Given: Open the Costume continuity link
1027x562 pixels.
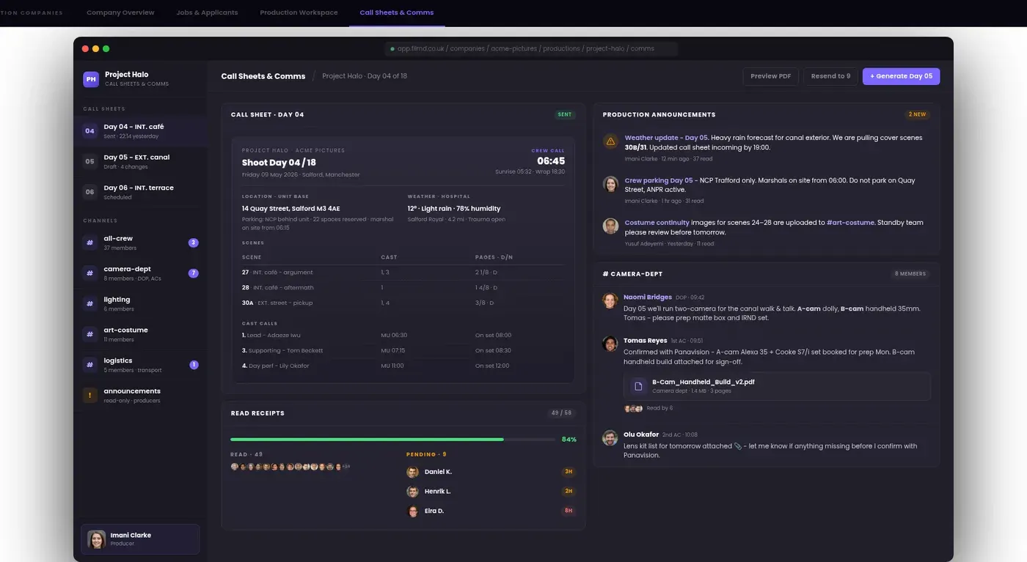Looking at the screenshot, I should tap(657, 223).
